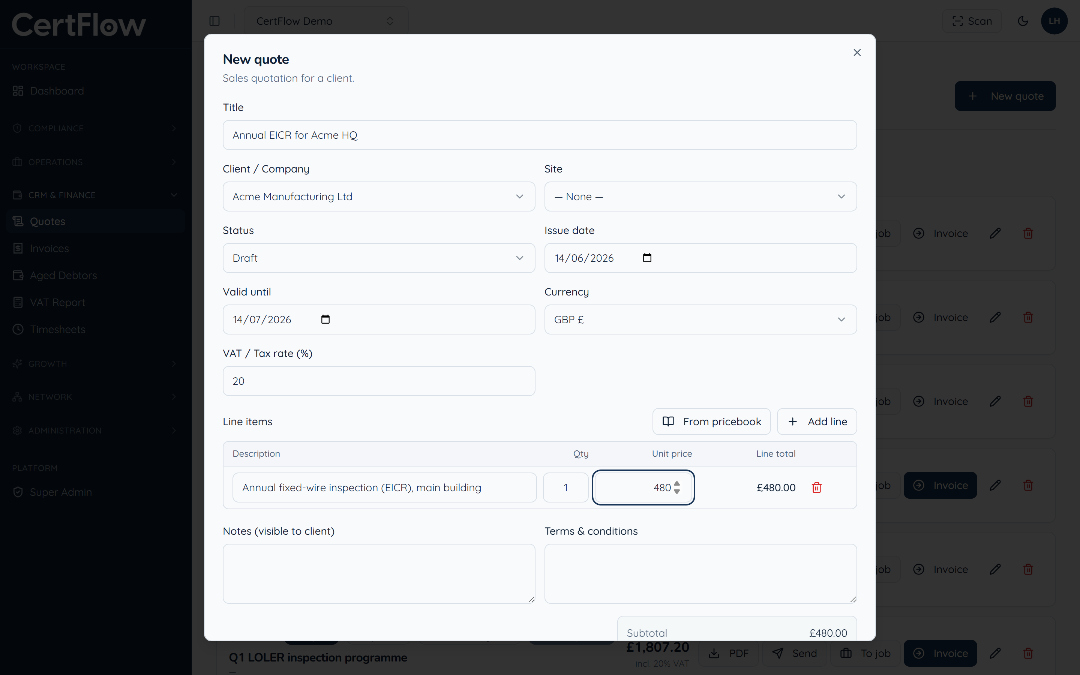
Task: Close the New quote dialog
Action: pyautogui.click(x=857, y=52)
